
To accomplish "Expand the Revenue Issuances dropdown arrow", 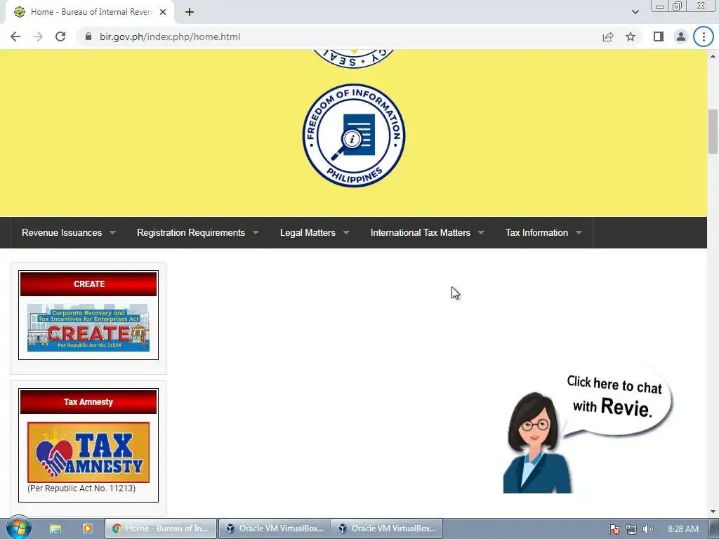I will click(112, 233).
